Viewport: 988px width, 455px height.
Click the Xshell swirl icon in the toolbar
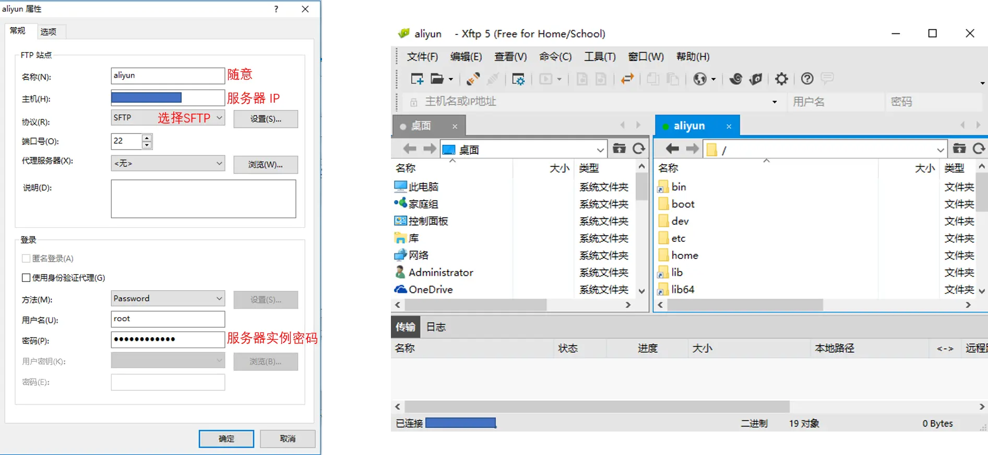click(x=735, y=79)
